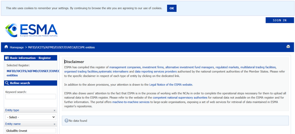The height and width of the screenshot is (134, 295).
Task: Click the SIGN IN button
Action: 280,20
